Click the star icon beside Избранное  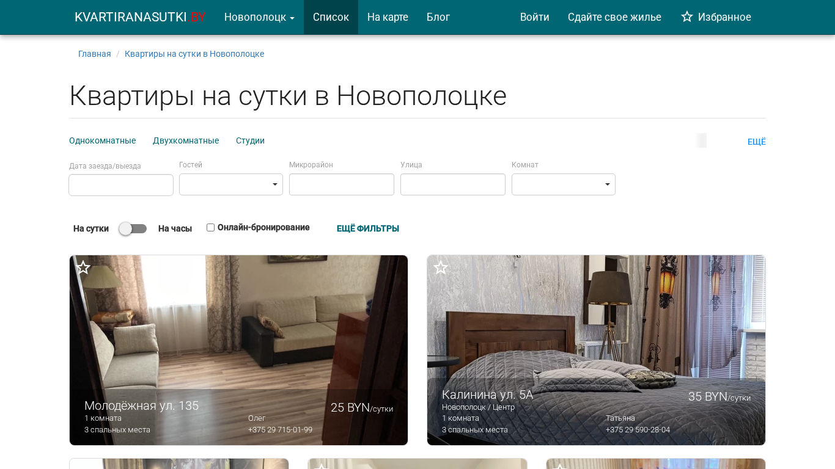[x=687, y=17]
